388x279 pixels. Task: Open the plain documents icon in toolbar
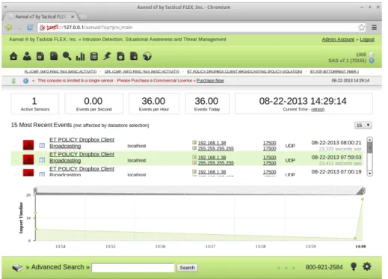click(54, 56)
